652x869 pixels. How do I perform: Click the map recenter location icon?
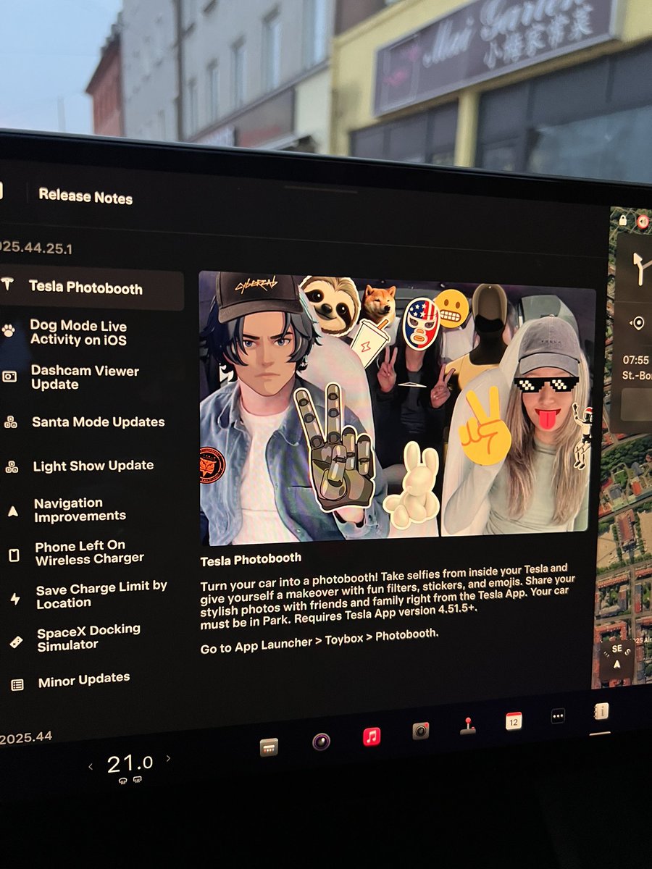(x=638, y=323)
